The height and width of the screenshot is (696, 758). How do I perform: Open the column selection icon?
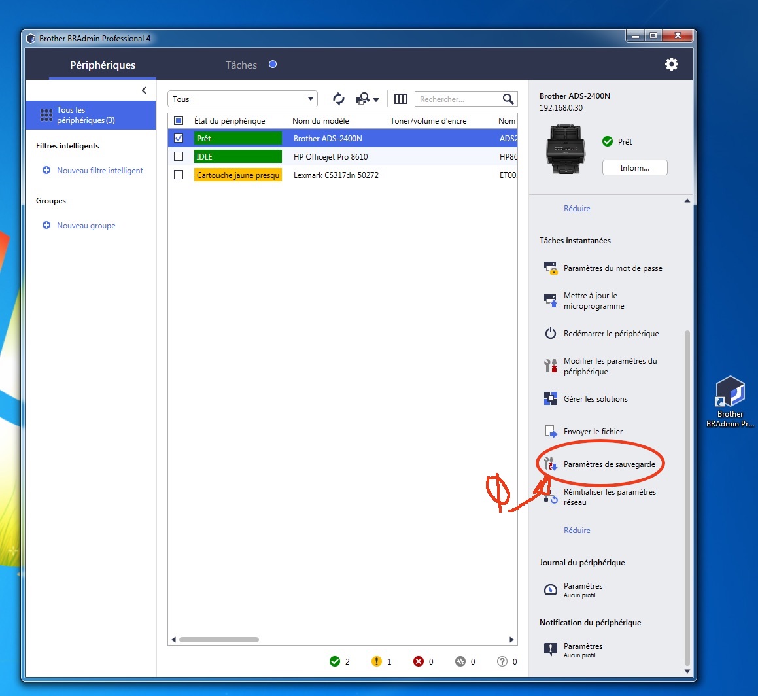coord(401,99)
